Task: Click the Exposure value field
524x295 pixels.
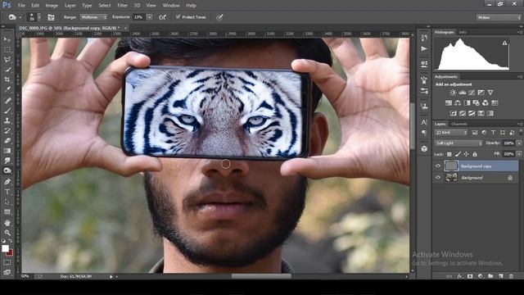Action: (x=138, y=17)
